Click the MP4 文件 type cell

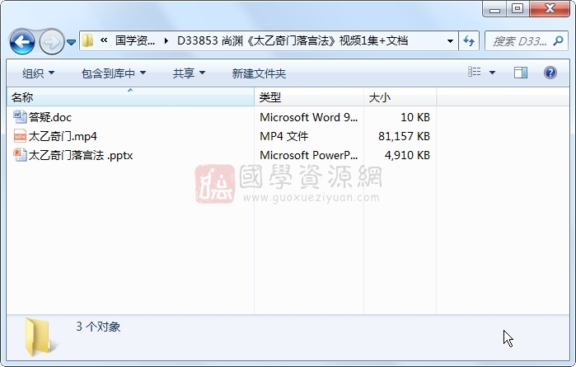click(x=283, y=136)
